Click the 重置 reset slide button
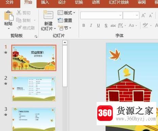Viewport: 158px width, 131px height. (x=65, y=20)
